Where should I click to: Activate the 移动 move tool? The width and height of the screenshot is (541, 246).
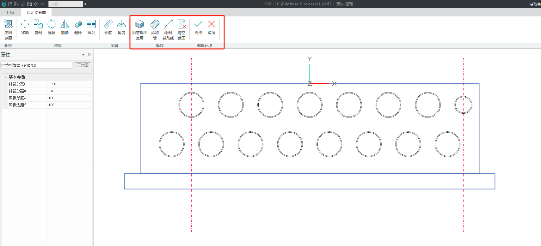click(25, 27)
